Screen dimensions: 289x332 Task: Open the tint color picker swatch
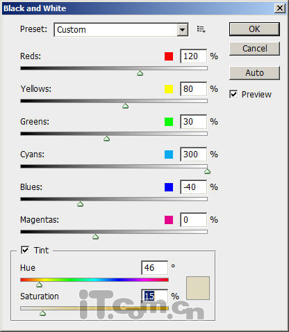pos(198,288)
